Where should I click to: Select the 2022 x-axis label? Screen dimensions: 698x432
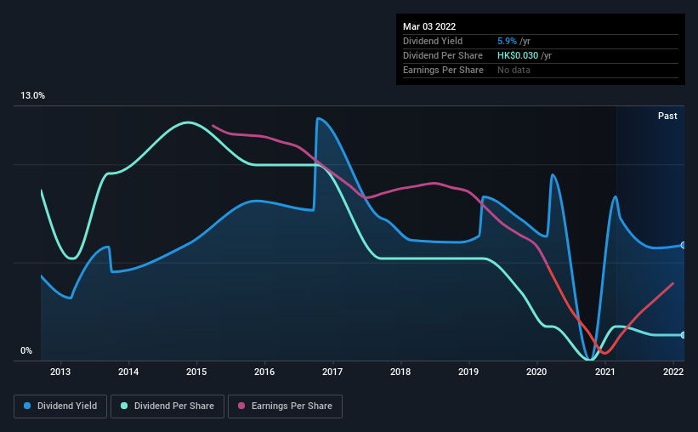pos(673,372)
